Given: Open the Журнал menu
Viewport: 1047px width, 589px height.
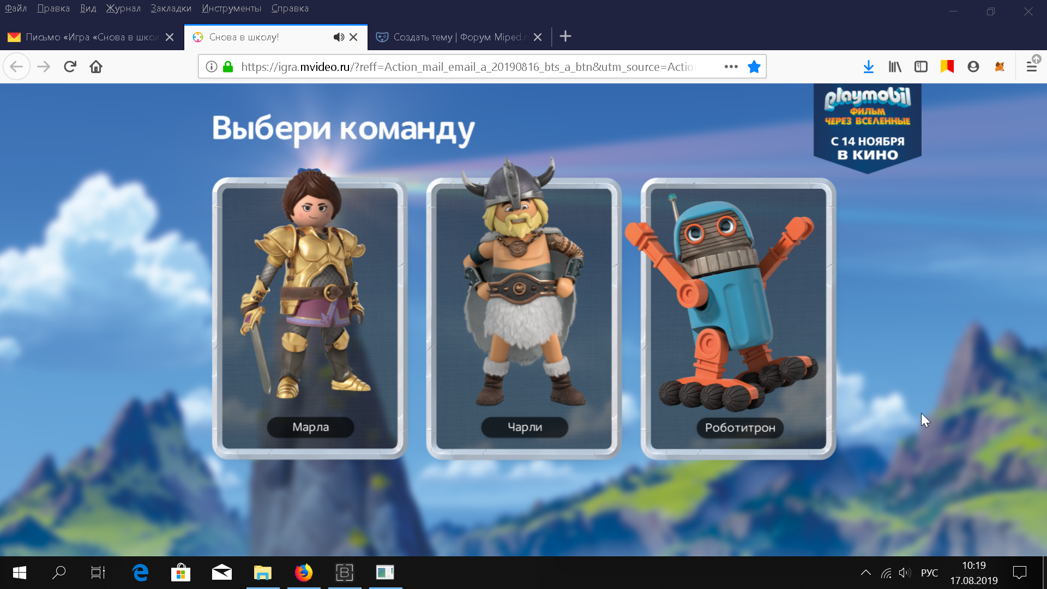Looking at the screenshot, I should tap(123, 8).
